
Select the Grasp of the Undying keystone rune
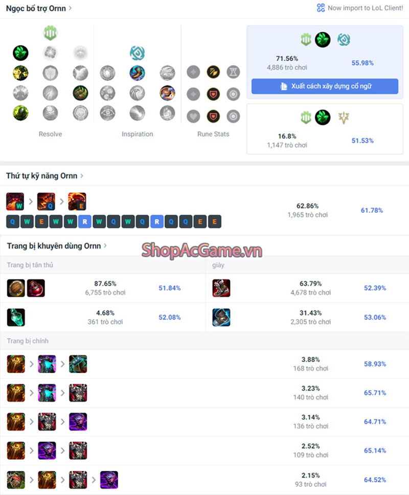click(x=20, y=53)
